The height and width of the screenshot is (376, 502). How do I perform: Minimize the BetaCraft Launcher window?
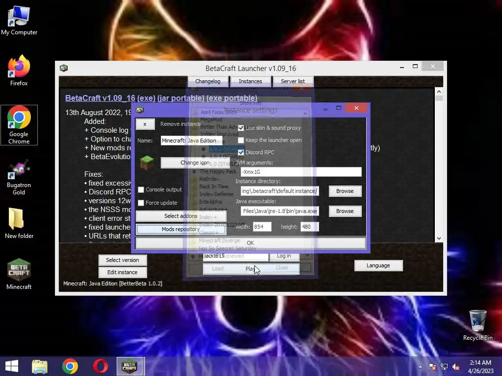402,67
